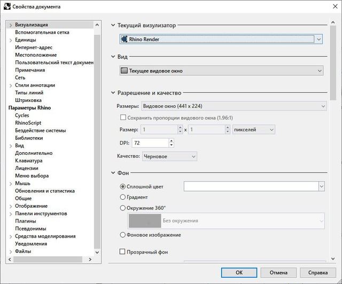Collapse the Разрешение и качество section

[x=113, y=92]
